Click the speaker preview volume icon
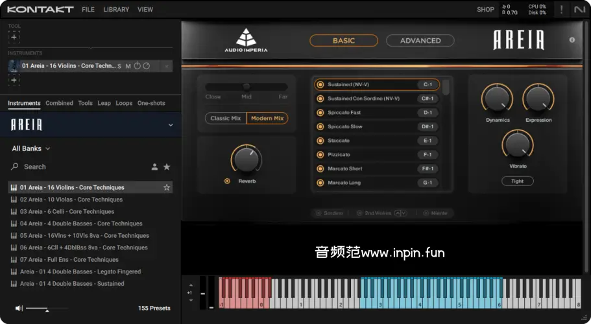 [x=19, y=308]
